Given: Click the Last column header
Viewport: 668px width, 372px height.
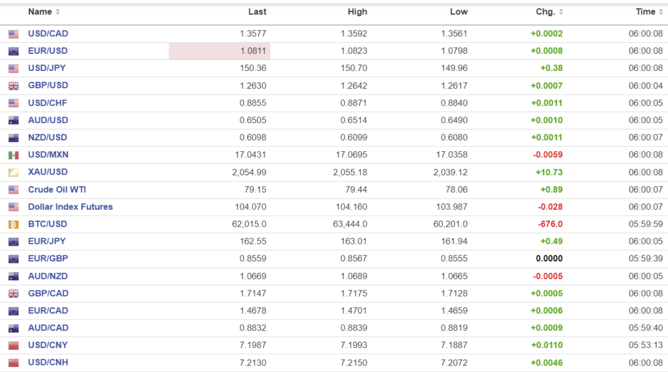Looking at the screenshot, I should [x=257, y=12].
